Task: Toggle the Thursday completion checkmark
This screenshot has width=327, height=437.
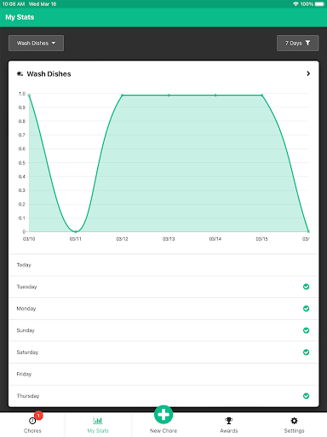Action: point(306,396)
